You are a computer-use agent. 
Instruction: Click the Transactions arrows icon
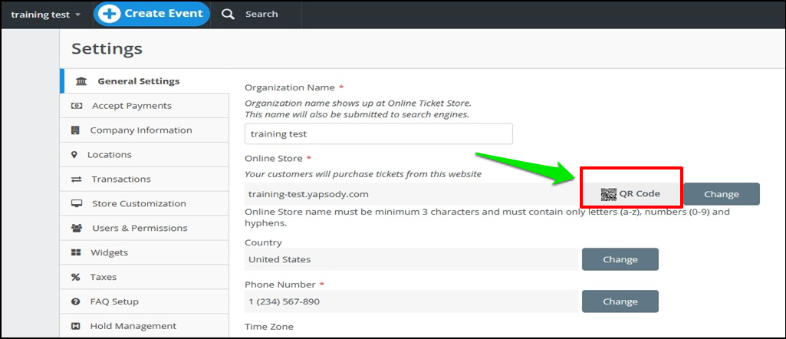(76, 179)
